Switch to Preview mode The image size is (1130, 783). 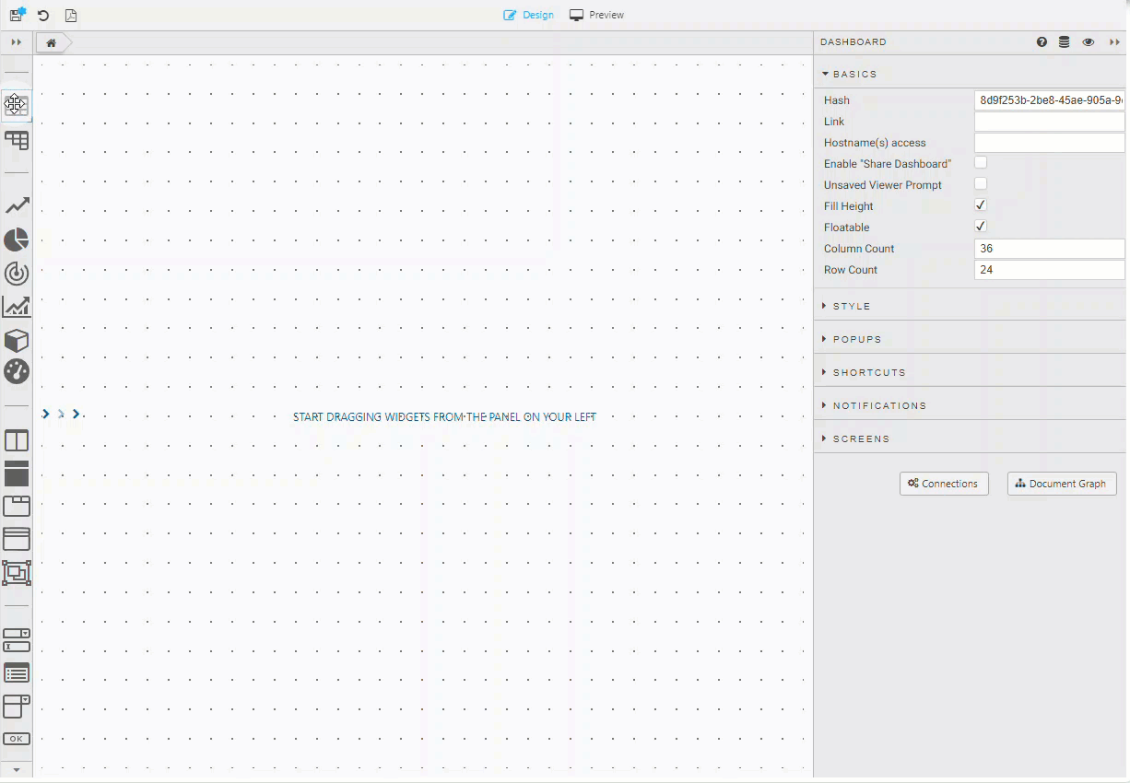coord(595,15)
